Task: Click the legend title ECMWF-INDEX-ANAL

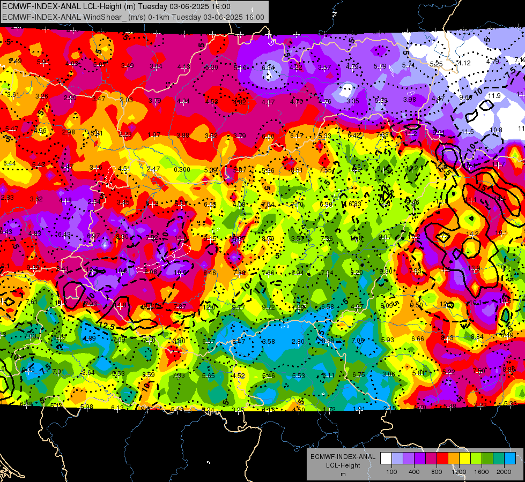Action: (343, 457)
